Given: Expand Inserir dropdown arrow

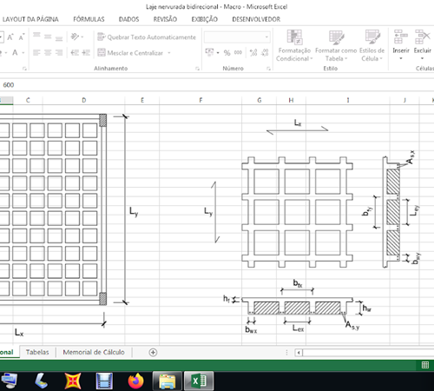Looking at the screenshot, I should tap(401, 58).
